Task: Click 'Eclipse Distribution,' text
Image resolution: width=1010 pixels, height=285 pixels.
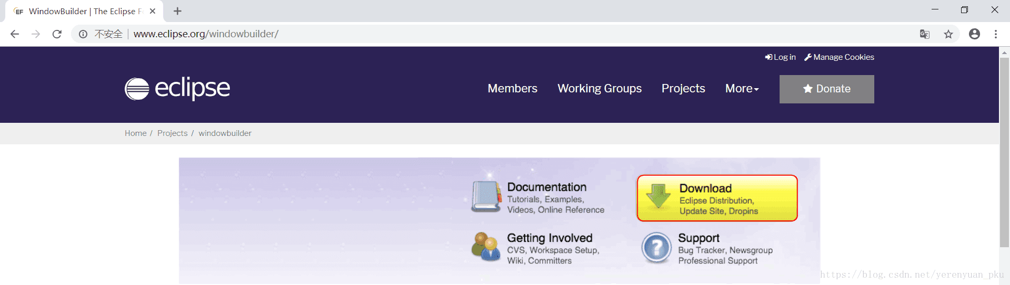Action: (x=716, y=200)
